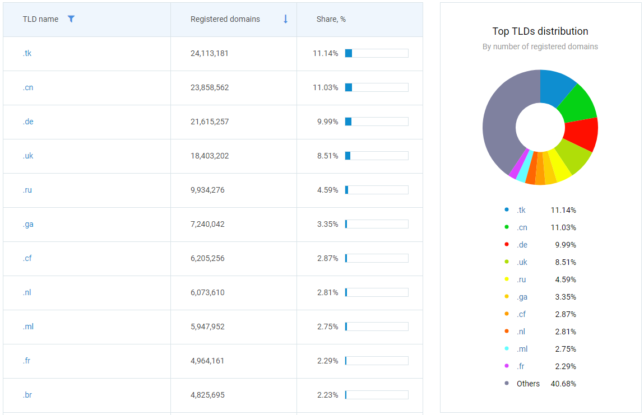Click the gray Others legend dot
This screenshot has width=644, height=415.
tap(507, 384)
